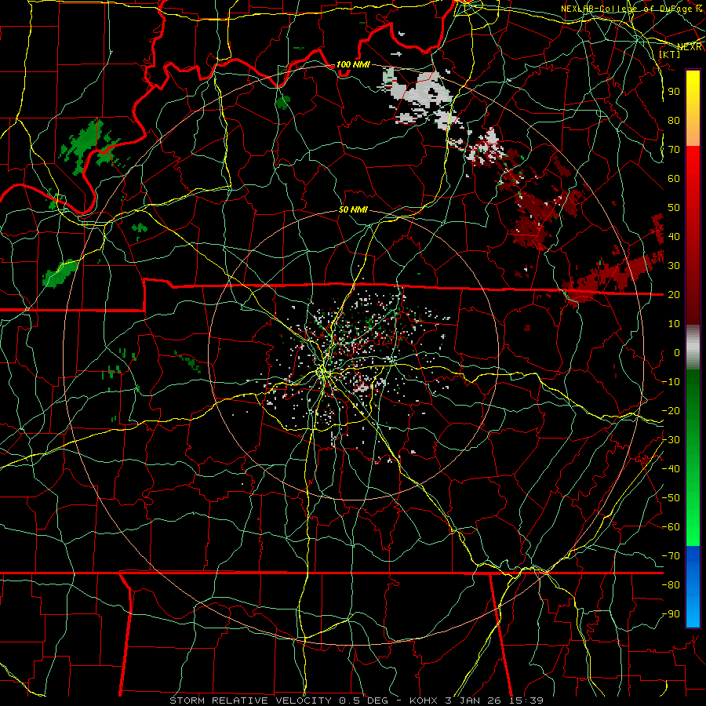Click the 50 value on velocity scale
This screenshot has width=706, height=706.
click(674, 208)
